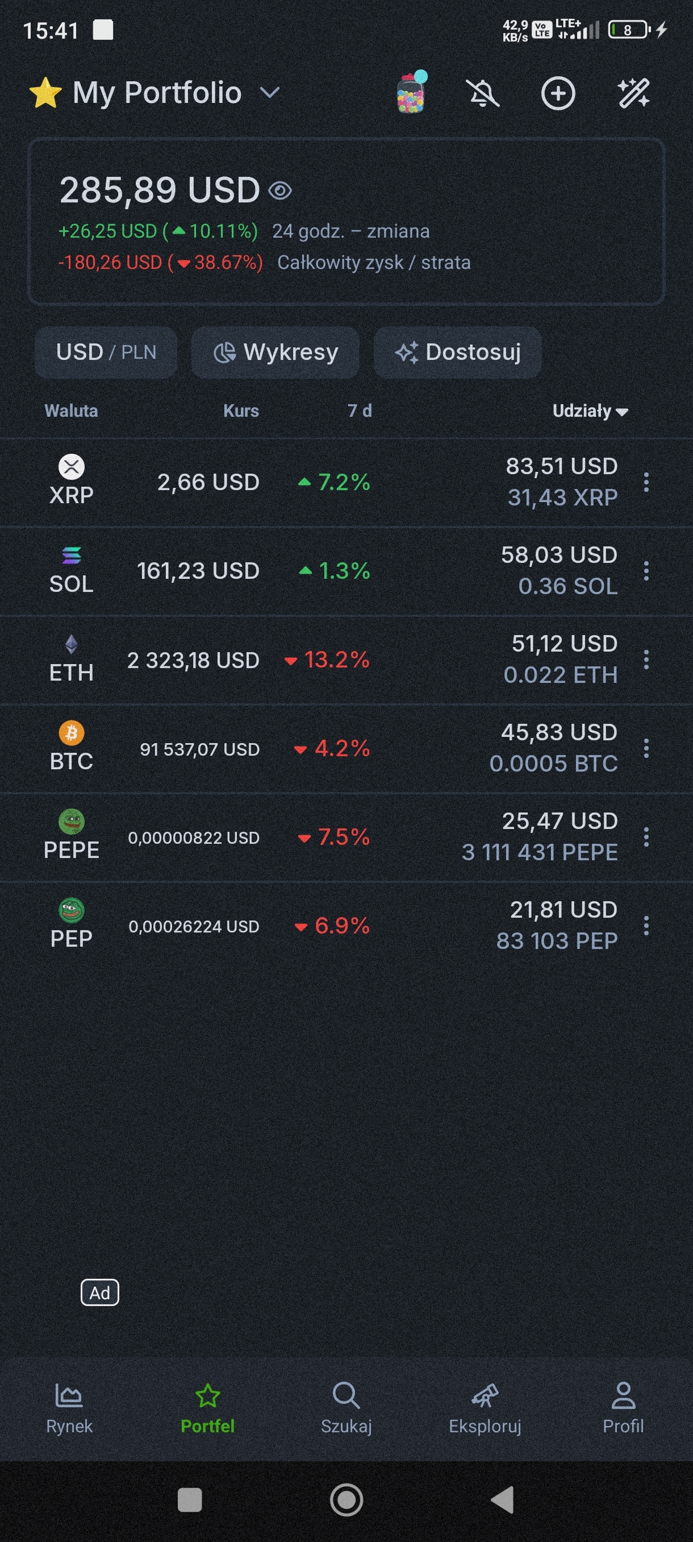The width and height of the screenshot is (693, 1542).
Task: Open the ETH coin row
Action: [72, 660]
